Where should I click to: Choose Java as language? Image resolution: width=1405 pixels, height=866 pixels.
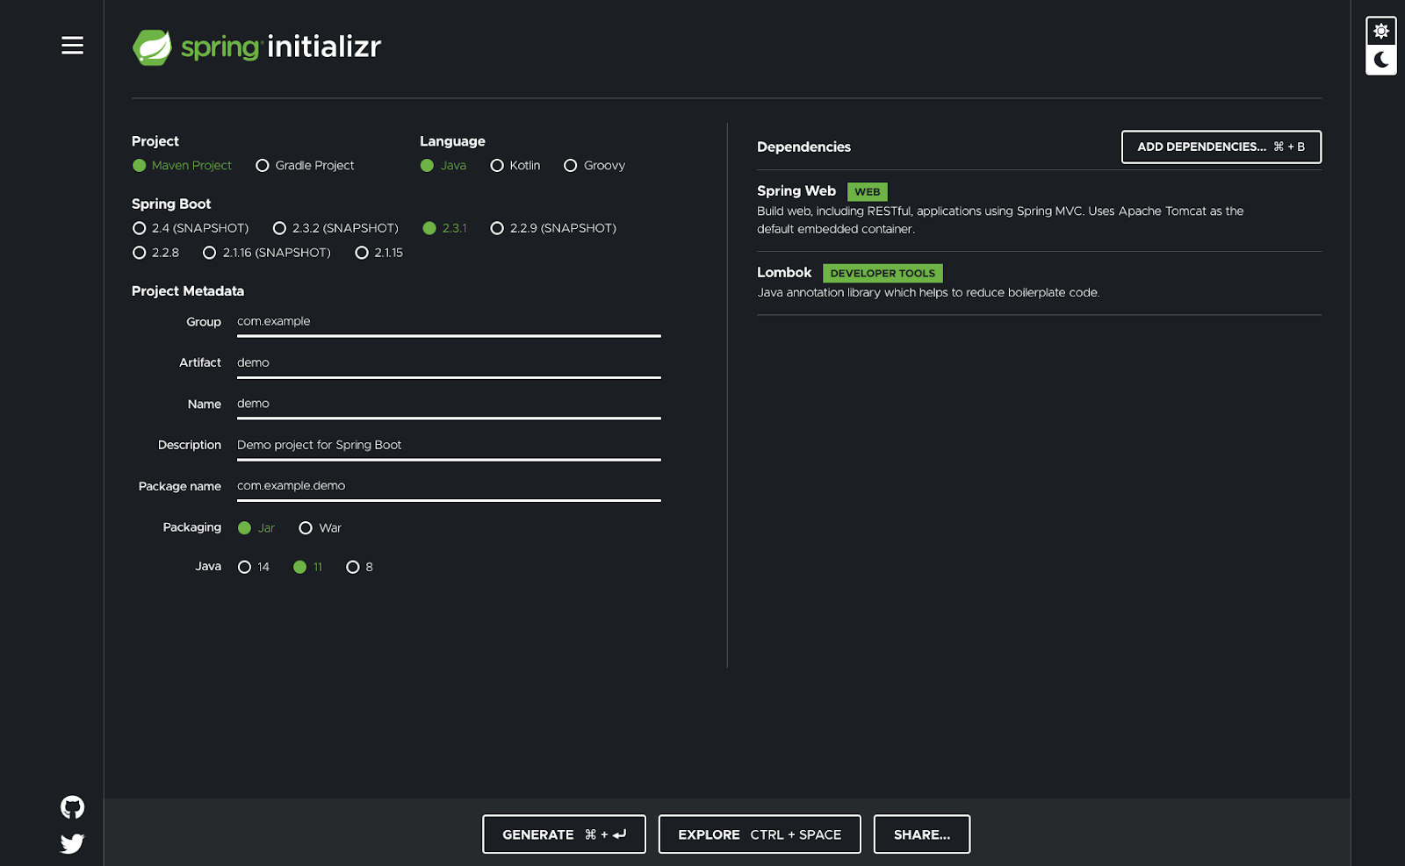[x=443, y=166]
